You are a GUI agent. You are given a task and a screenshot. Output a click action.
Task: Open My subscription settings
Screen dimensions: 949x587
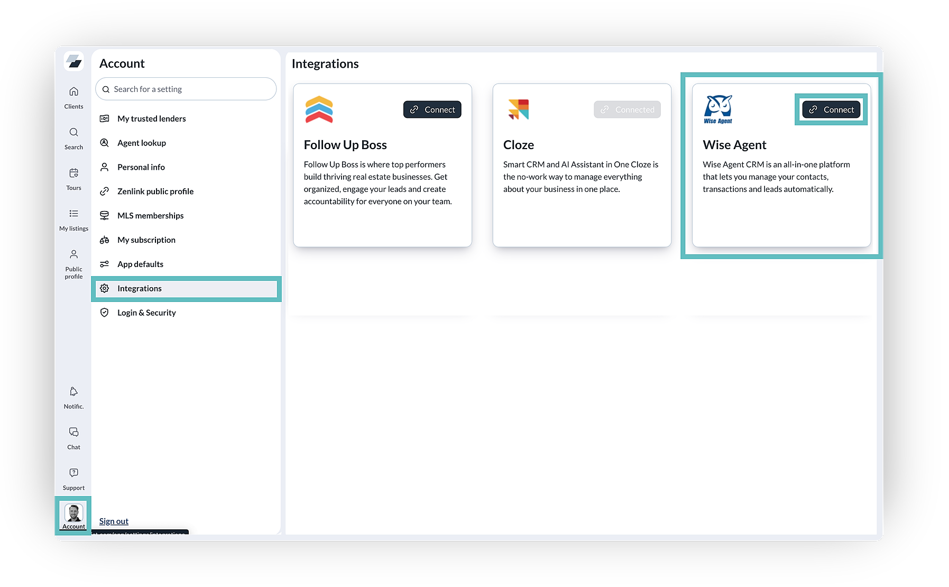(186, 240)
